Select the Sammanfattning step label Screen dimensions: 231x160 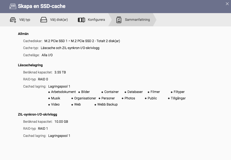[137, 20]
